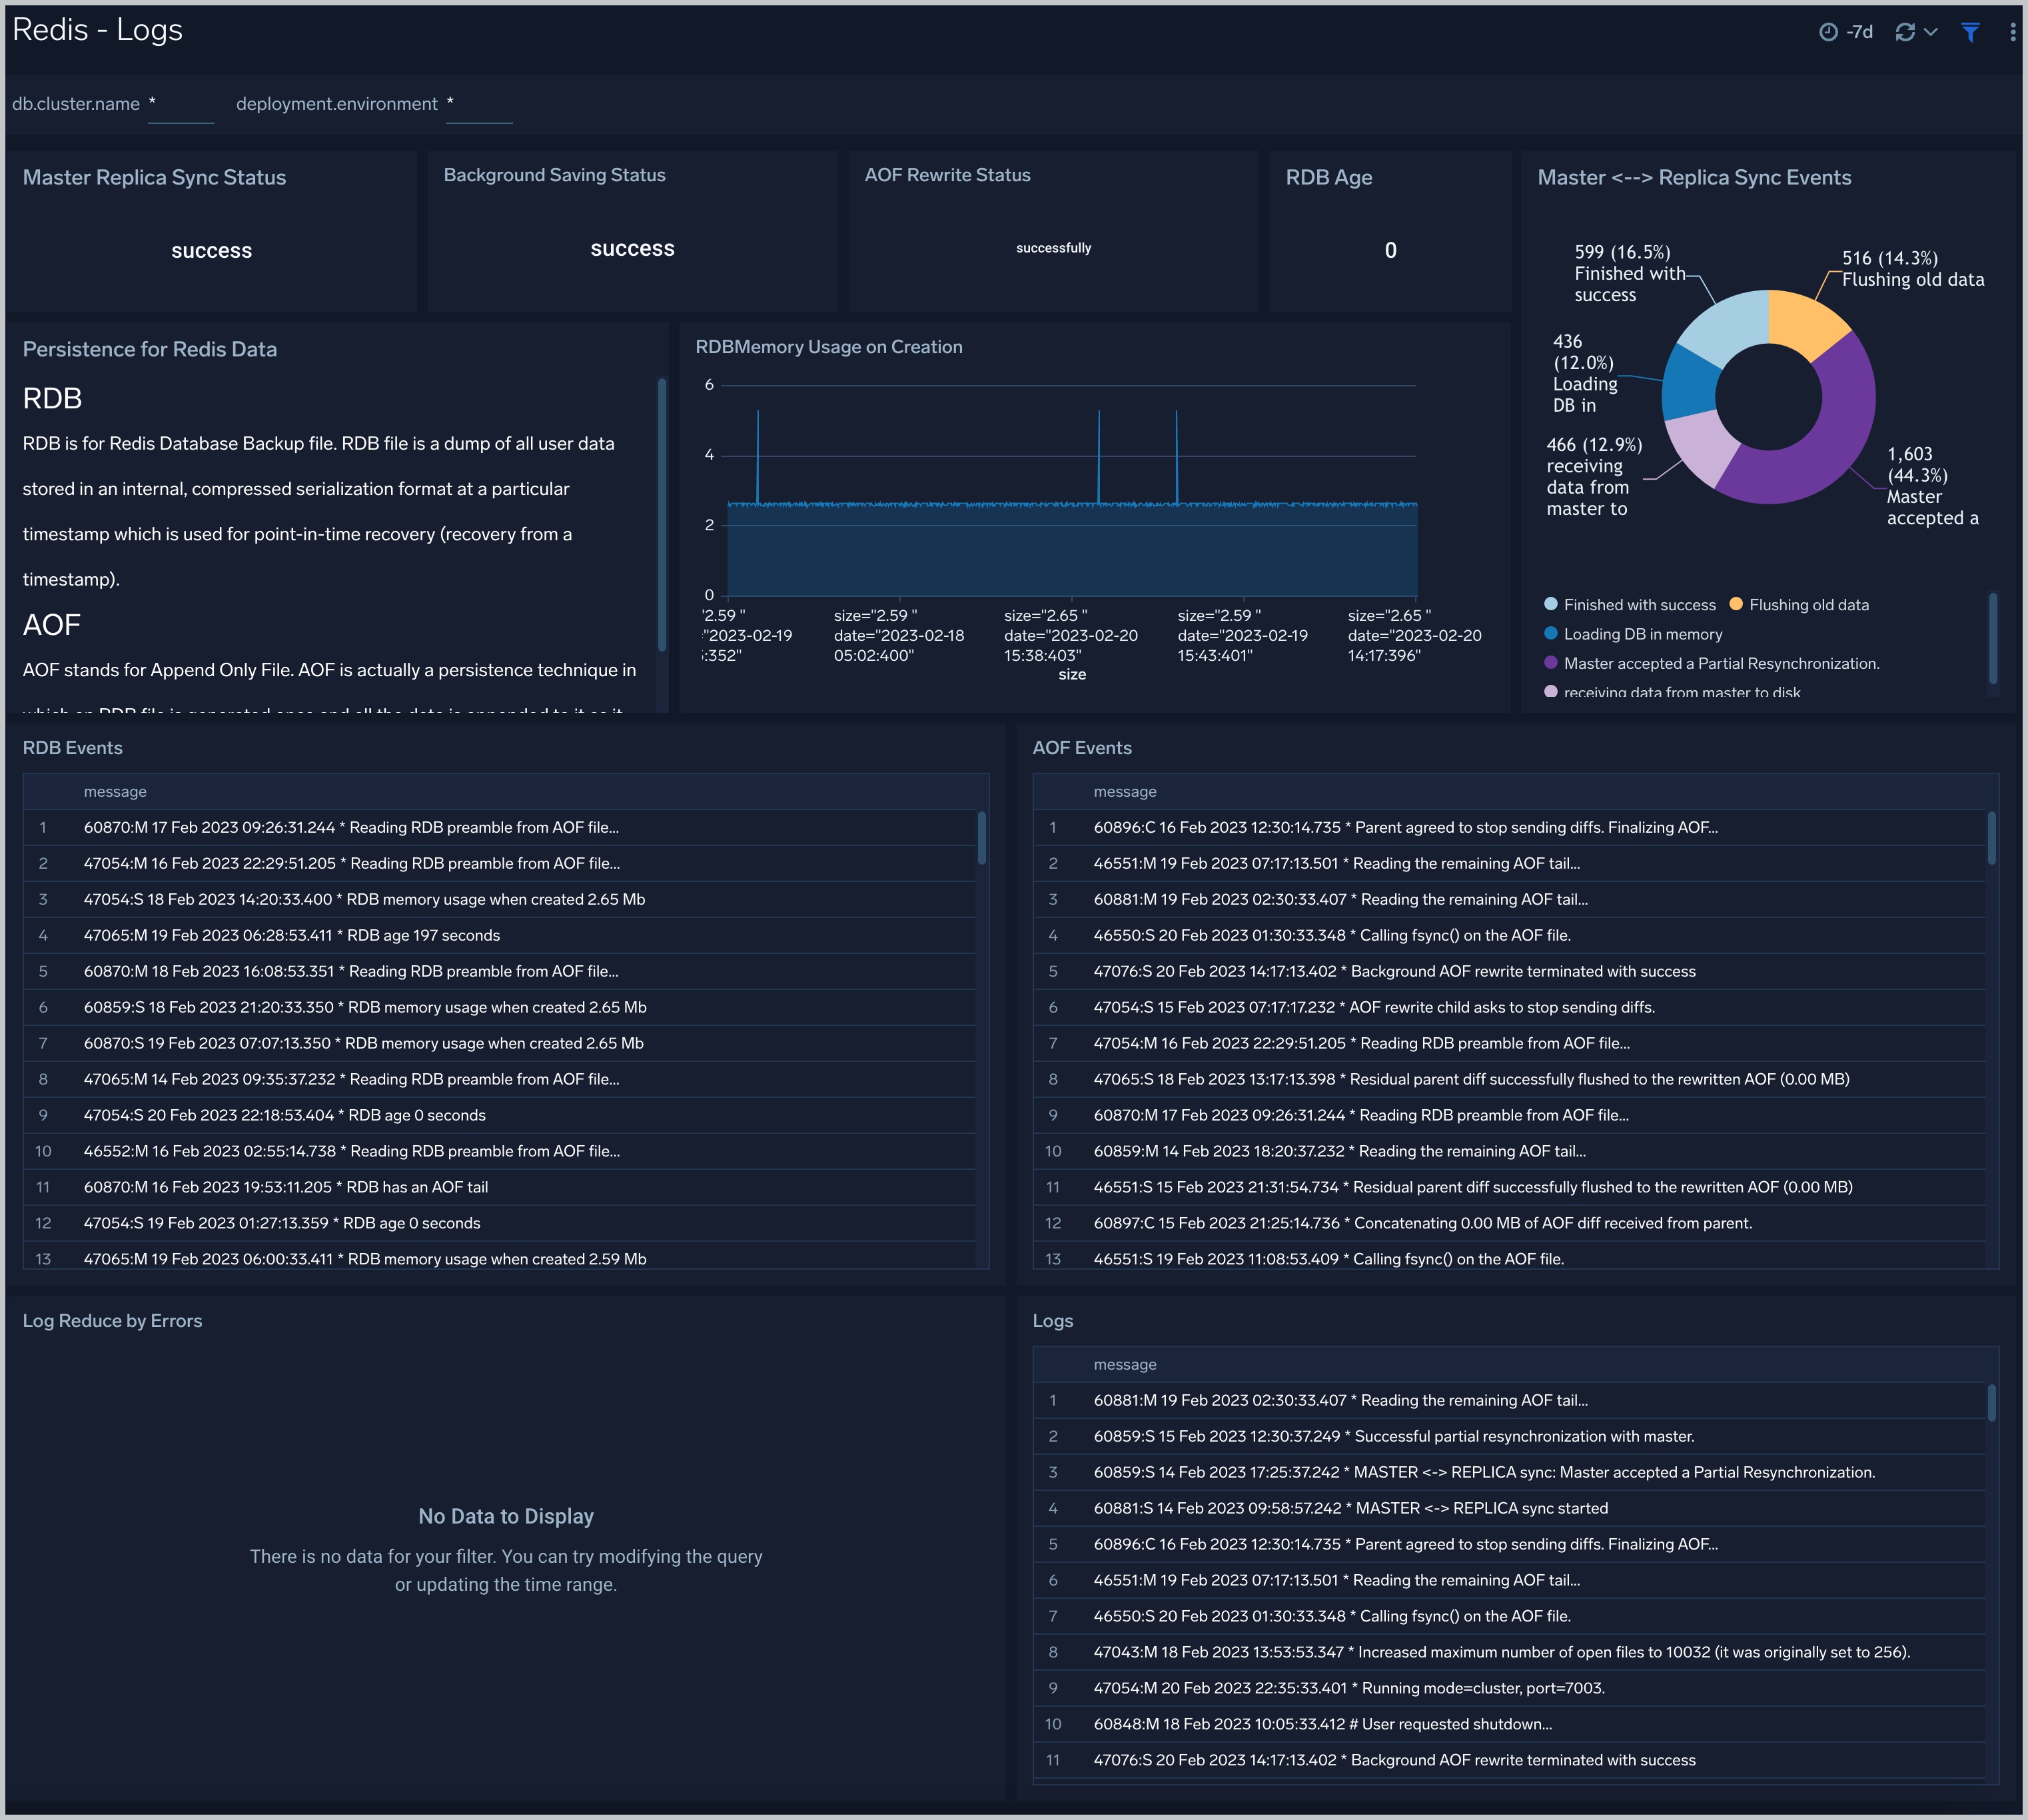Select AOF row 'Background AOF rewrite terminated with success'

[x=1510, y=972]
